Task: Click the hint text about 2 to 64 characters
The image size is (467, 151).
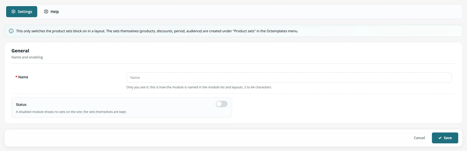Action: click(x=199, y=87)
